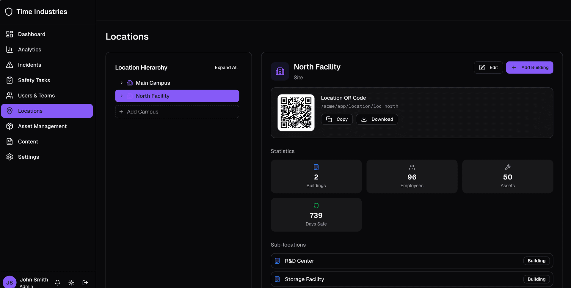Click the notification bell icon
Image resolution: width=571 pixels, height=288 pixels.
click(57, 283)
